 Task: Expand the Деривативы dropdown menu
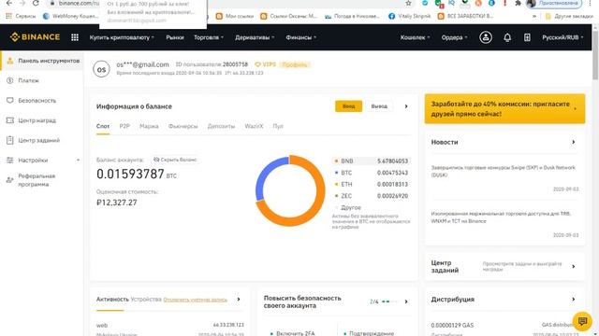click(x=255, y=37)
